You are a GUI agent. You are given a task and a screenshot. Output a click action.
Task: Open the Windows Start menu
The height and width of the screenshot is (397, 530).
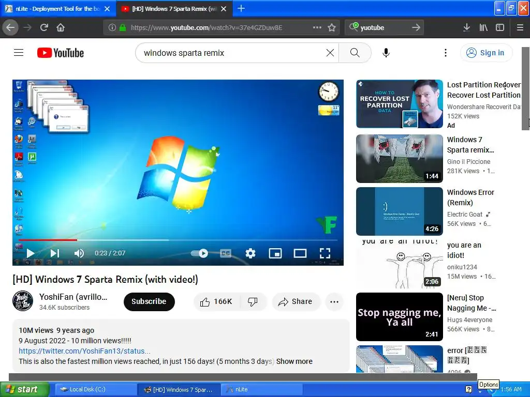coord(24,389)
